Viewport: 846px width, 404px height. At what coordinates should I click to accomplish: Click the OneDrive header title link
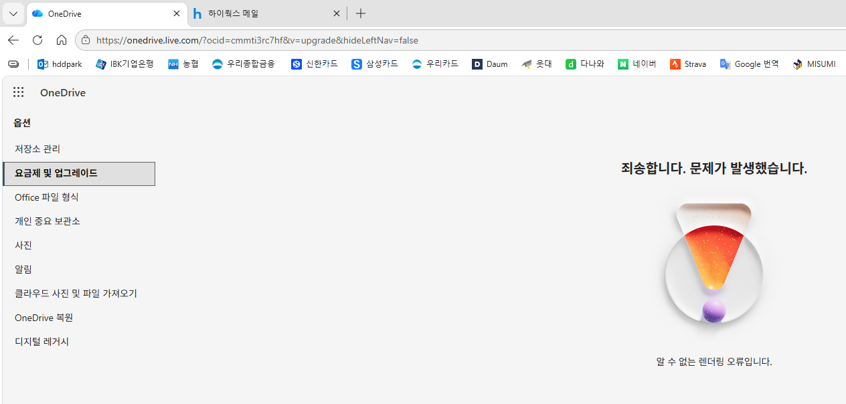63,93
